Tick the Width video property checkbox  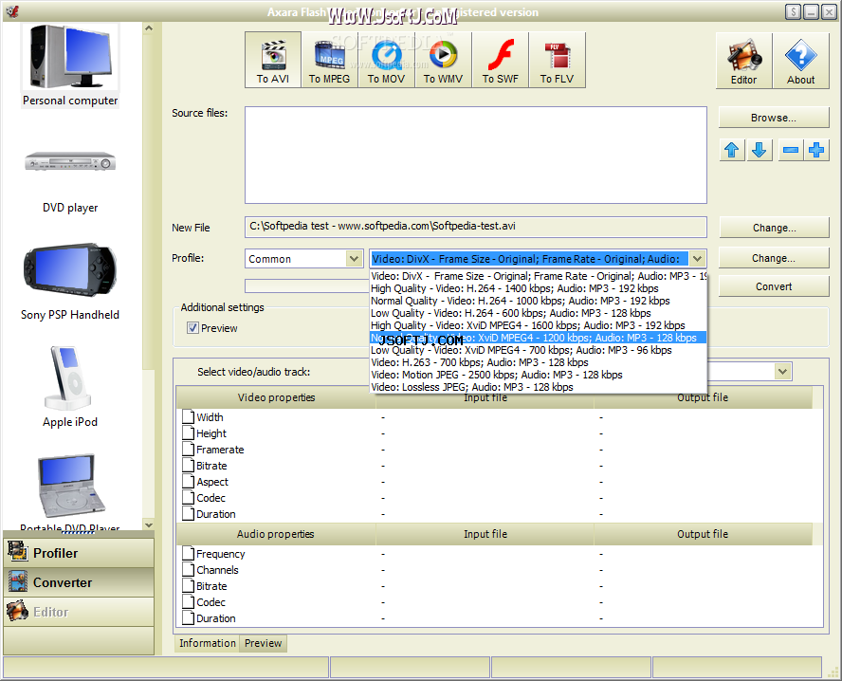[188, 416]
